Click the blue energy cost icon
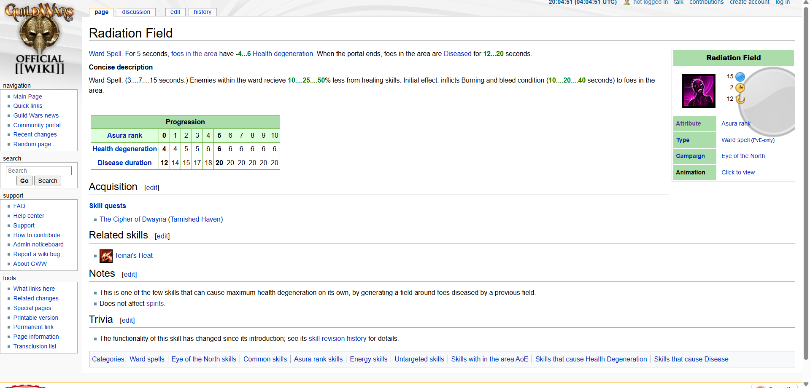810x388 pixels. (x=740, y=77)
